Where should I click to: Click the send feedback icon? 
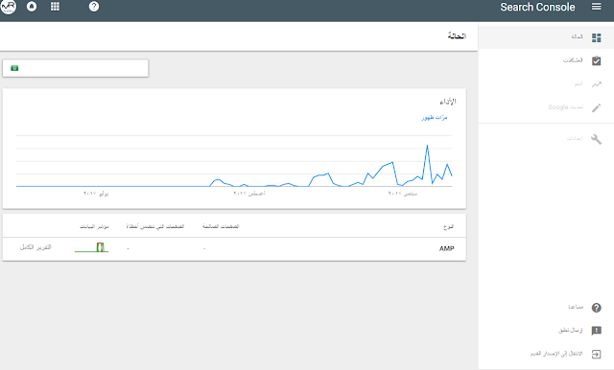tap(596, 331)
